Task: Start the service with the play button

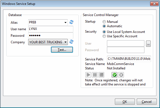Action: point(88,75)
